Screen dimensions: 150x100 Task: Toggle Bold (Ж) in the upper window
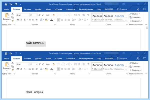point(18,20)
